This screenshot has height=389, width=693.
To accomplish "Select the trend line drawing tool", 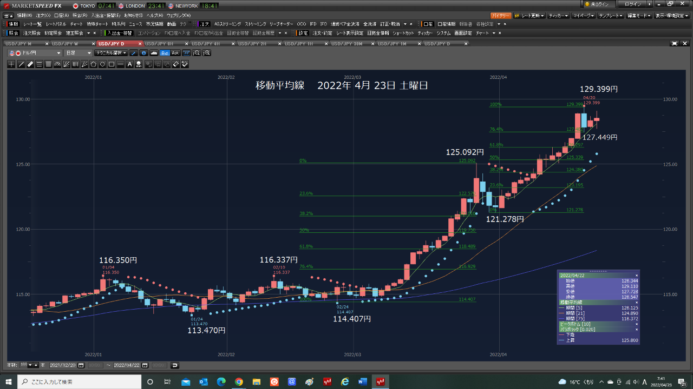I will point(21,64).
